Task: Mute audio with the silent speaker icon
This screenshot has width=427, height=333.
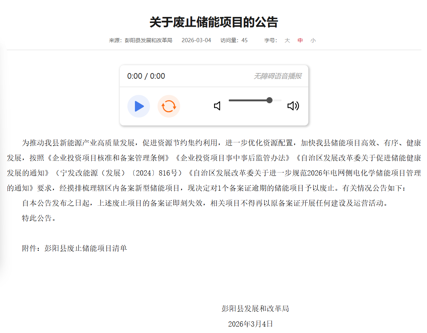Action: pyautogui.click(x=217, y=106)
